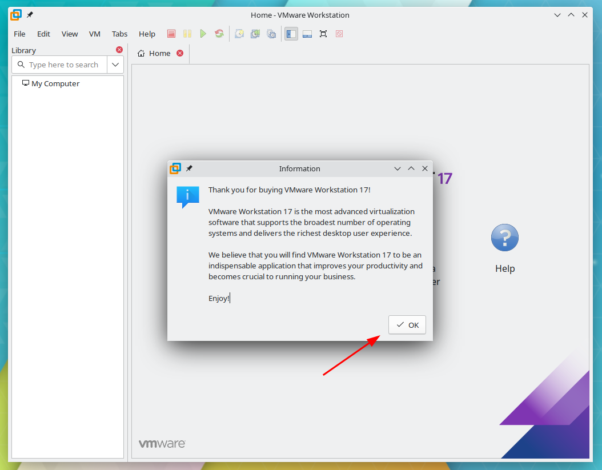
Task: Click OK in the Information dialog
Action: coord(407,325)
